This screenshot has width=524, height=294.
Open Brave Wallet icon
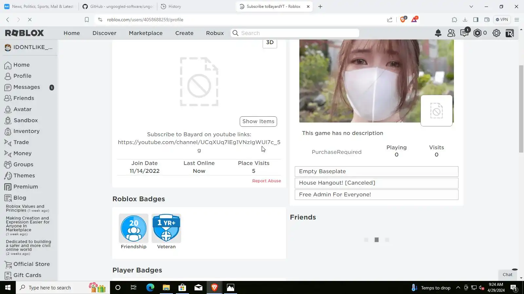[487, 20]
